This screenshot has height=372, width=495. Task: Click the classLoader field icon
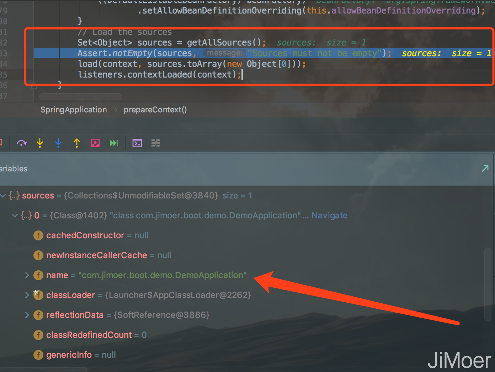[38, 295]
